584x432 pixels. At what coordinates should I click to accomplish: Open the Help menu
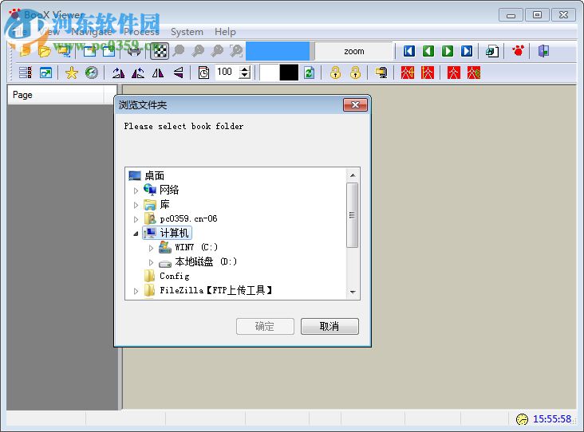225,32
